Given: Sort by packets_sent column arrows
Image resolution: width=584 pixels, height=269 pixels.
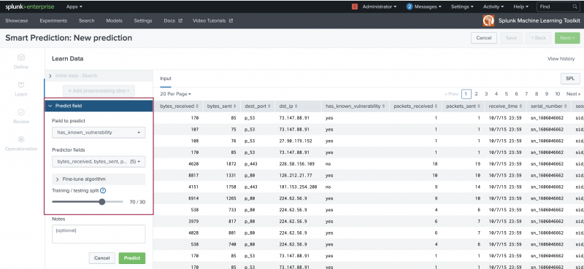Looking at the screenshot, I should (x=478, y=106).
